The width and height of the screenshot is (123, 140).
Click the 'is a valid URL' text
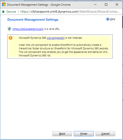click(52, 29)
